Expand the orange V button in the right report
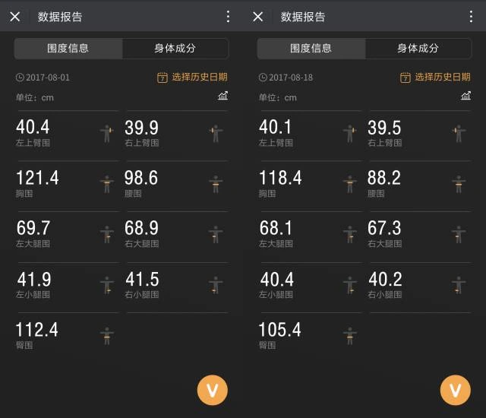The image size is (486, 418). click(456, 391)
